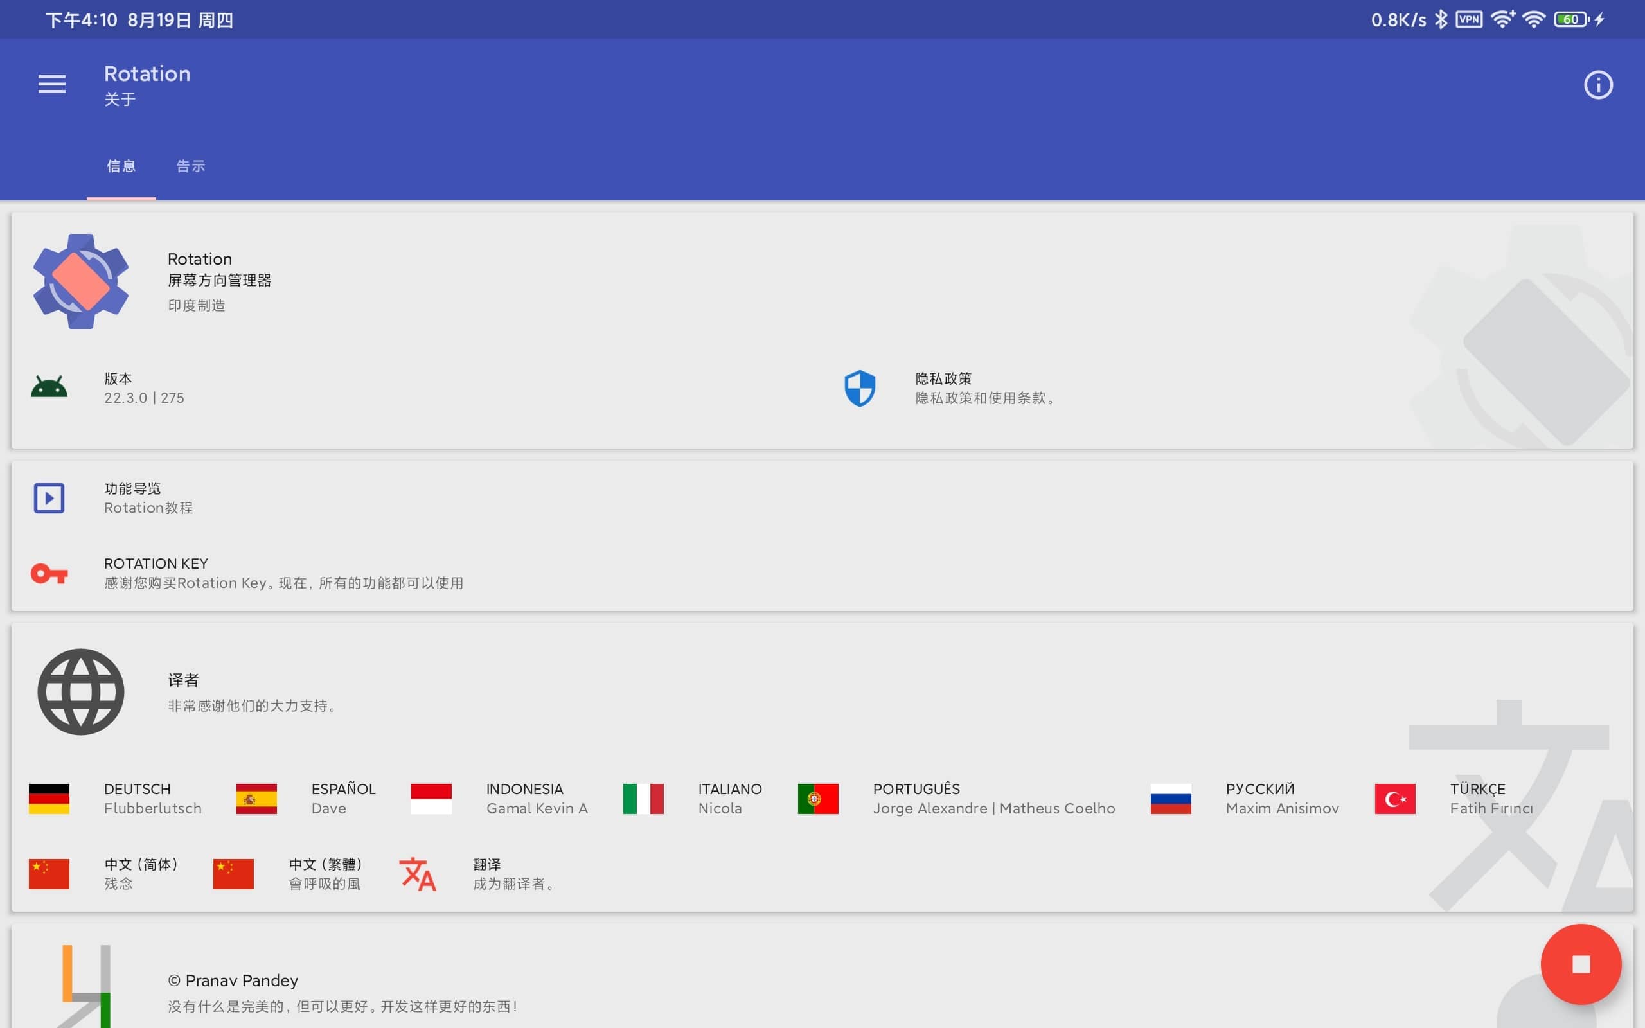Click the ESPAÑOL translator entry for Dave
The image size is (1645, 1028).
[x=343, y=797]
